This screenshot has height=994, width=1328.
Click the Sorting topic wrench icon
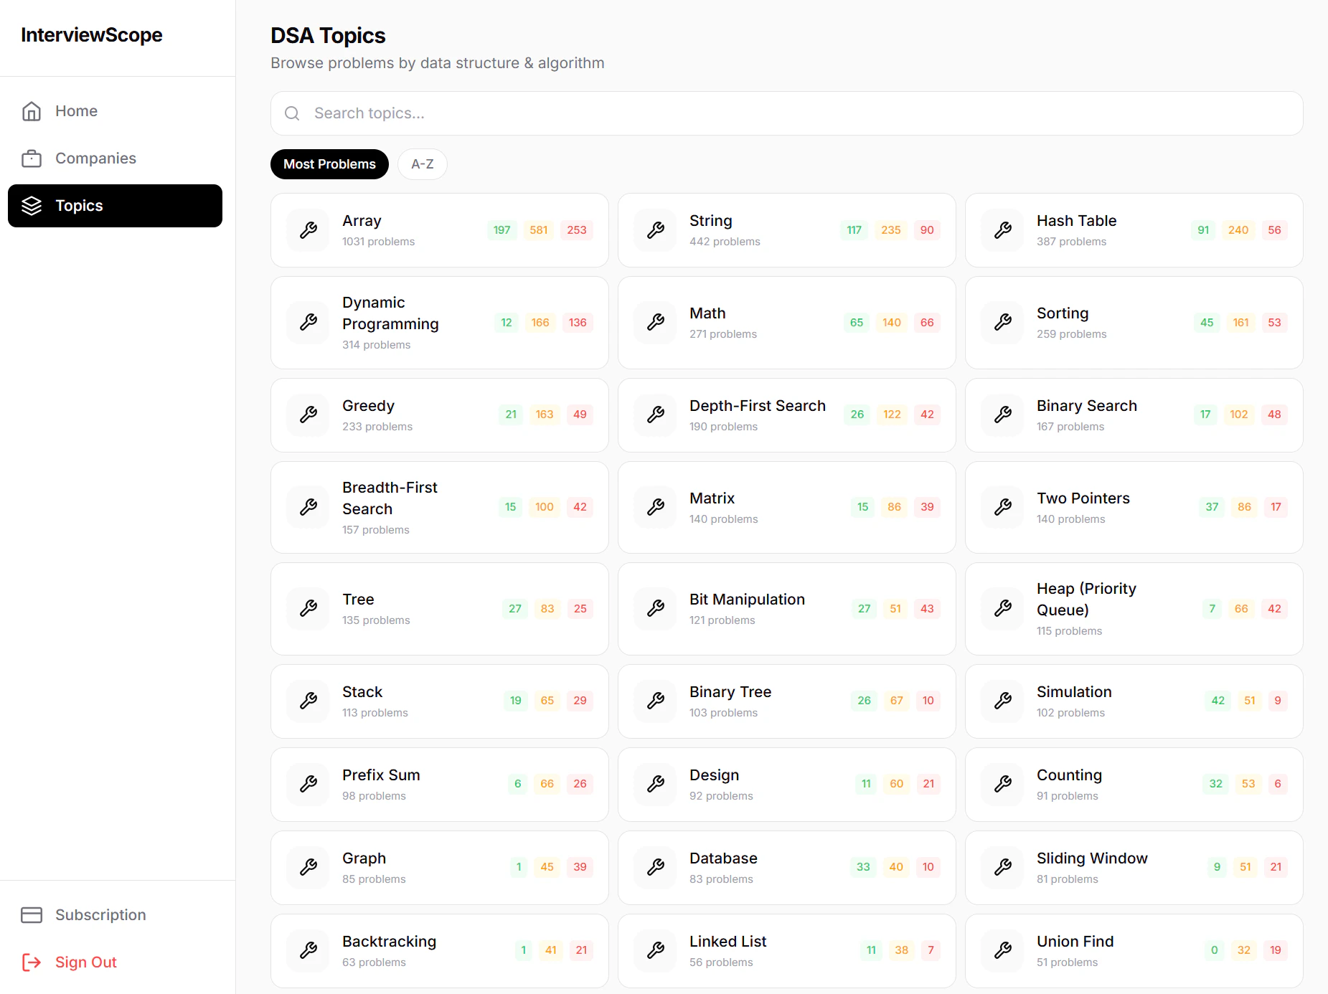click(x=1003, y=323)
